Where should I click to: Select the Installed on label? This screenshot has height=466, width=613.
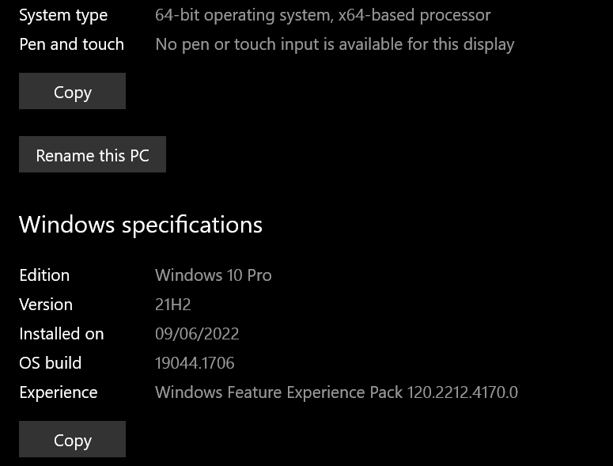click(x=62, y=334)
